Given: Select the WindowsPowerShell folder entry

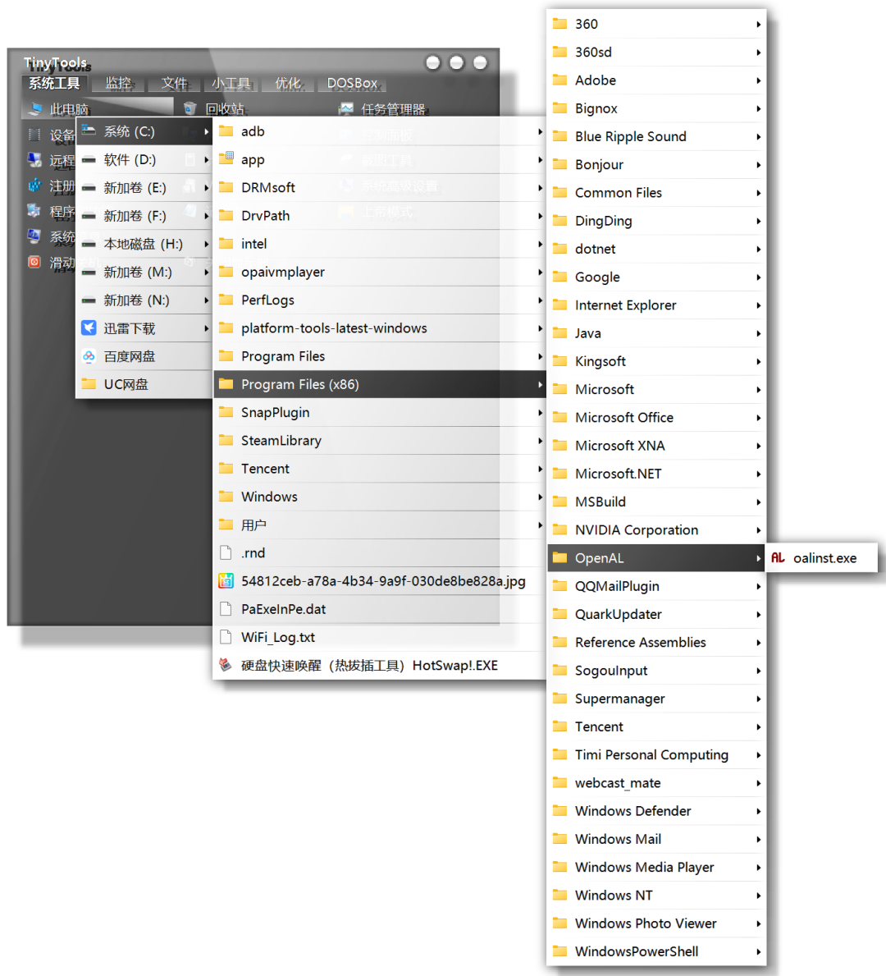Looking at the screenshot, I should click(x=656, y=951).
